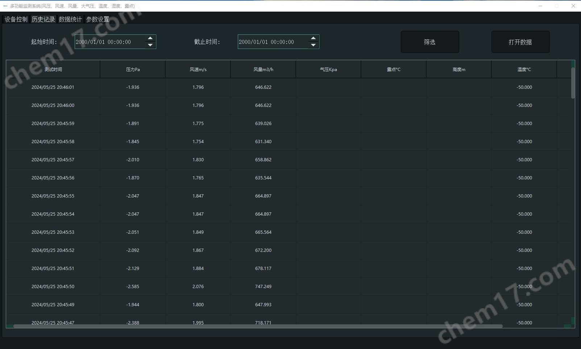Click the 筛选 filter button
The height and width of the screenshot is (349, 581).
429,42
